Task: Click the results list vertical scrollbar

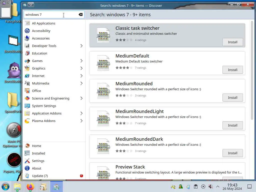Action: coord(252,70)
